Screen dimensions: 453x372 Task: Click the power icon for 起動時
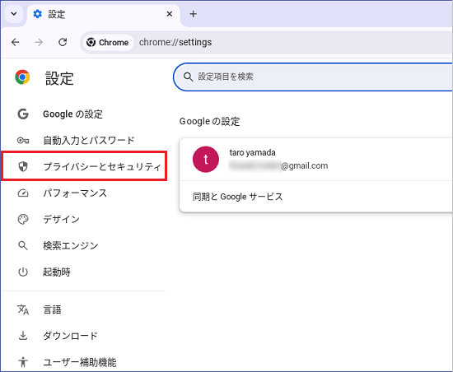[23, 272]
